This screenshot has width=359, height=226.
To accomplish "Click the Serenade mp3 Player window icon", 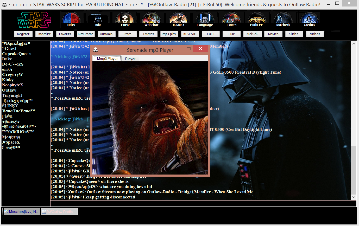I will (x=96, y=50).
